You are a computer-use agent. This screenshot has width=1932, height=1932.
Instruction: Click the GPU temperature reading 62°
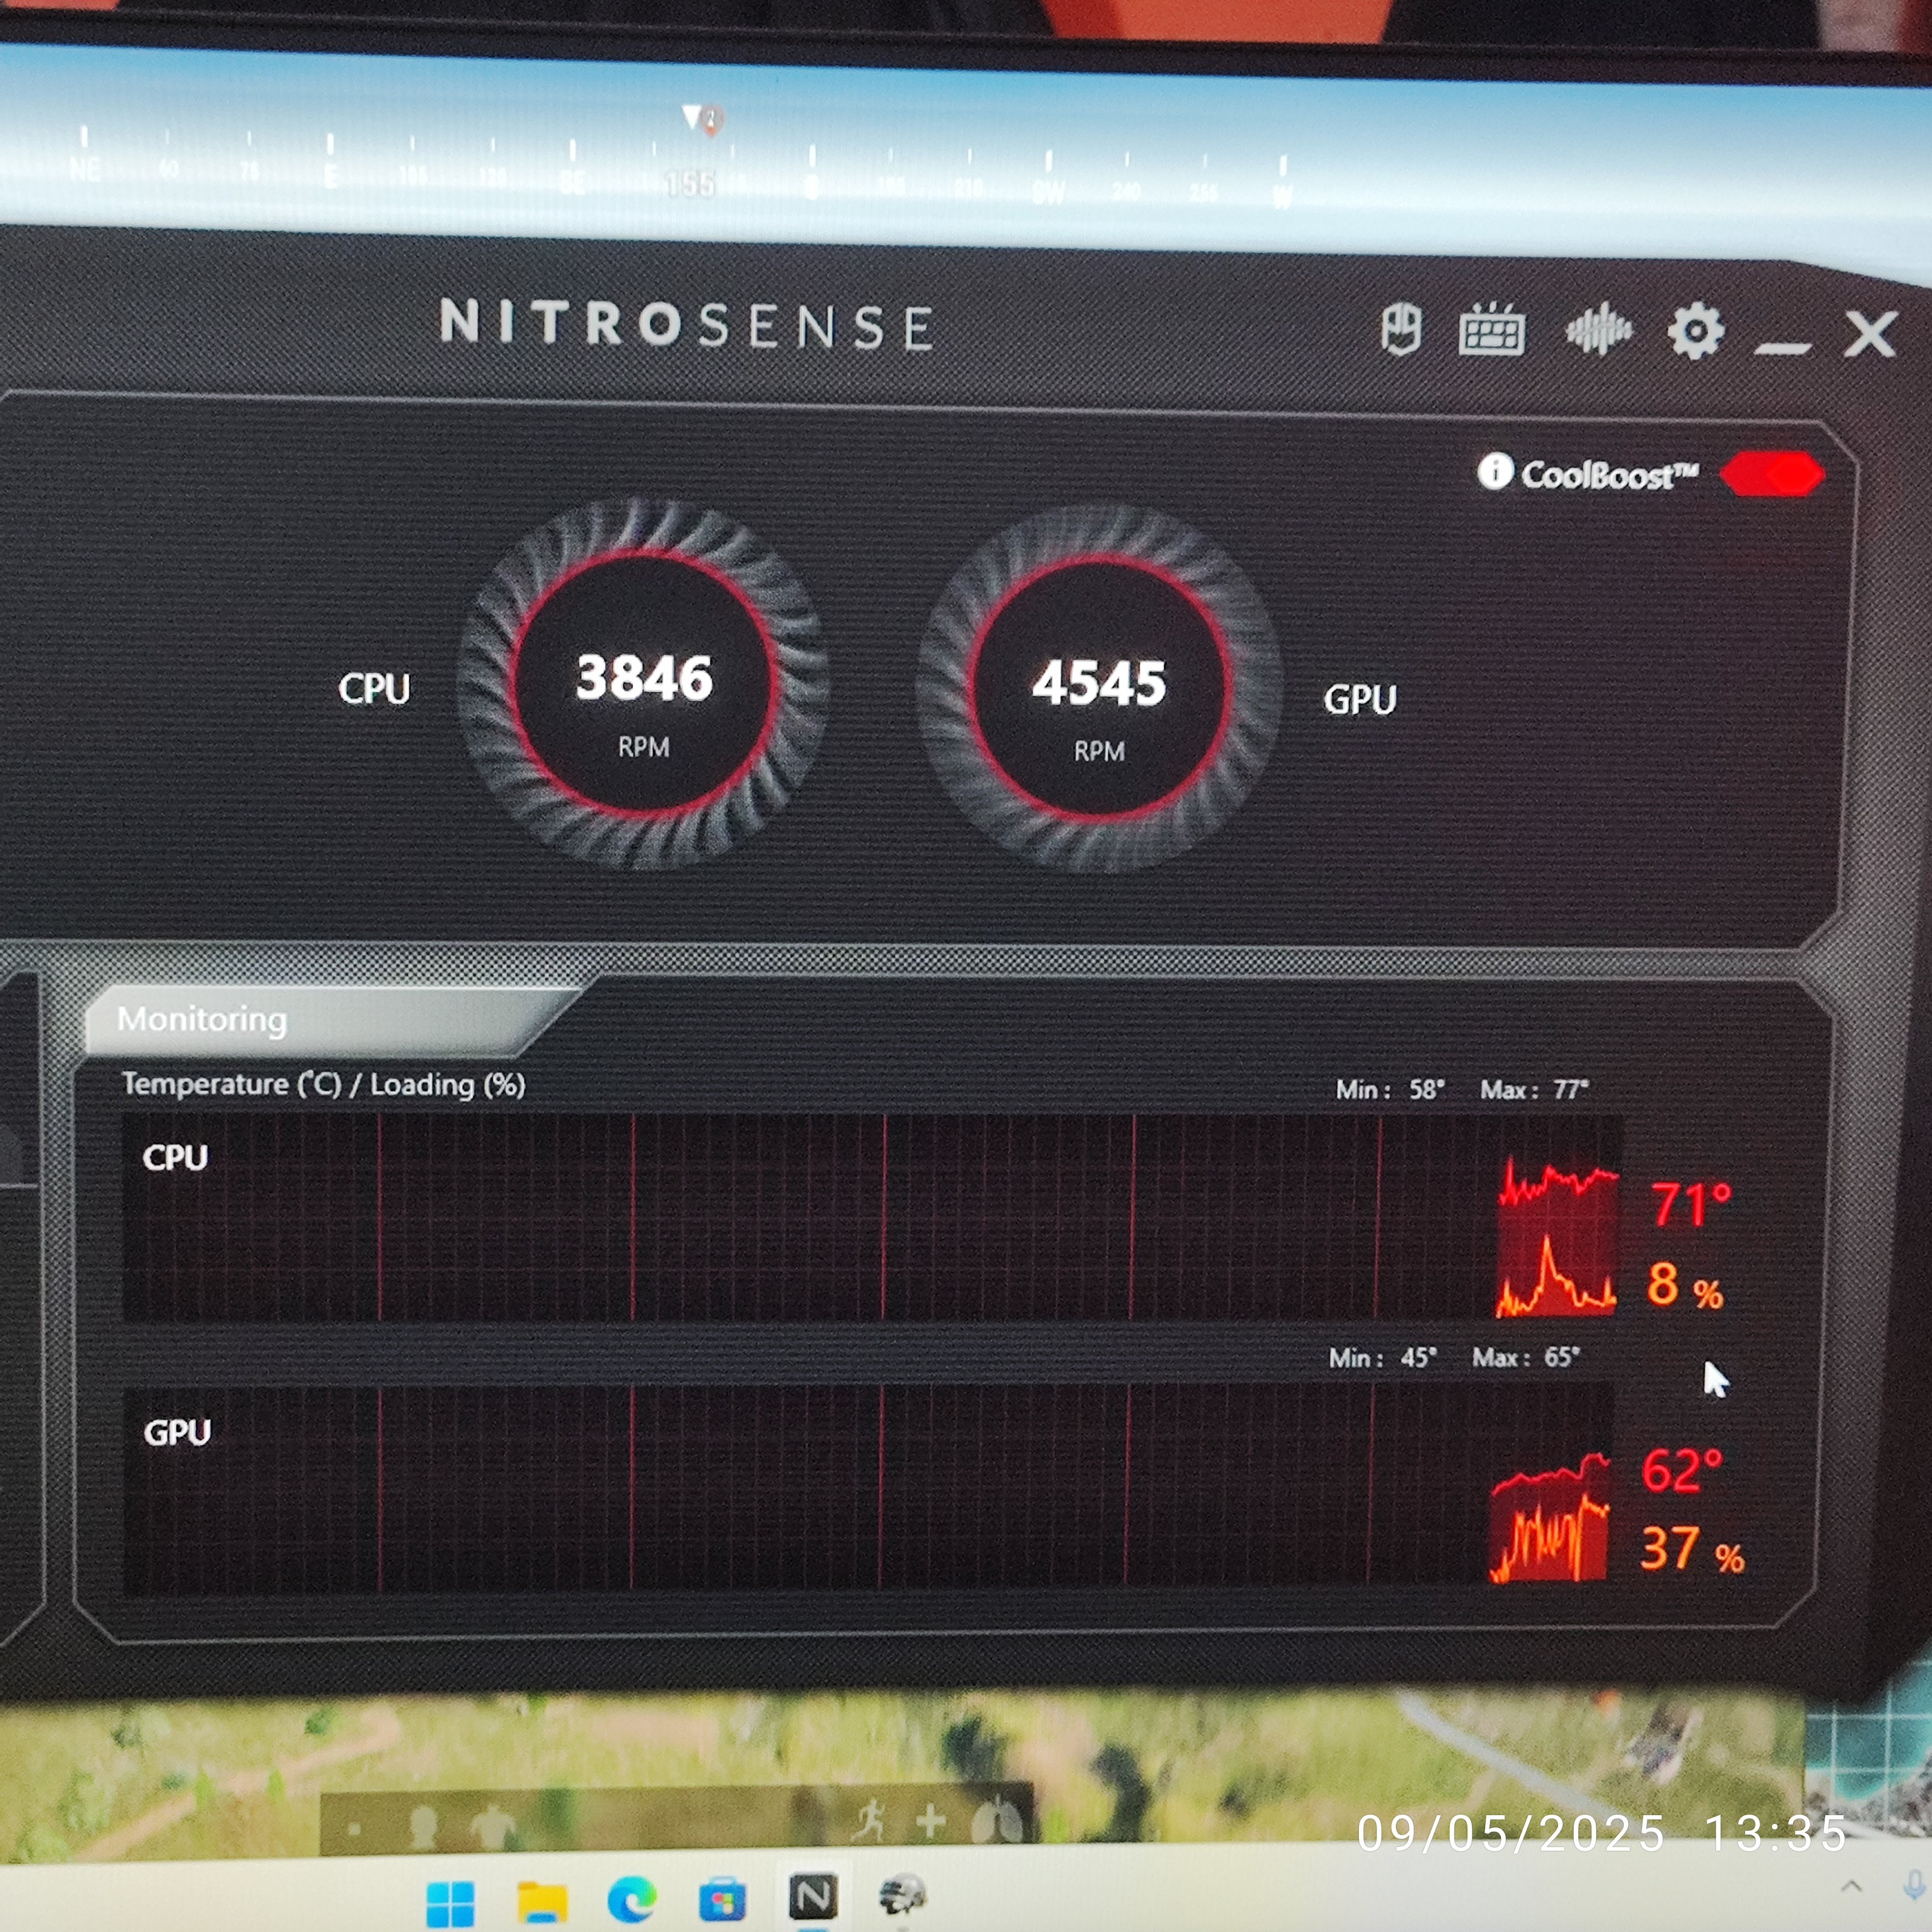[x=1682, y=1471]
